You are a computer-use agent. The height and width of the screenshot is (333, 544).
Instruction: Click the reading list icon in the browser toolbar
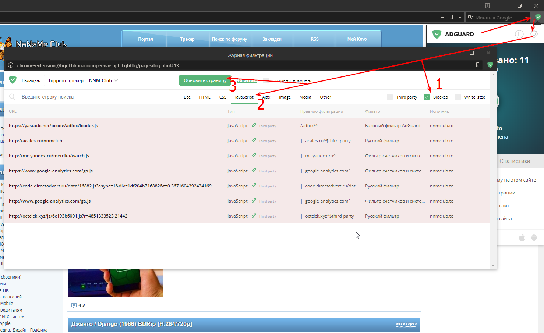442,17
